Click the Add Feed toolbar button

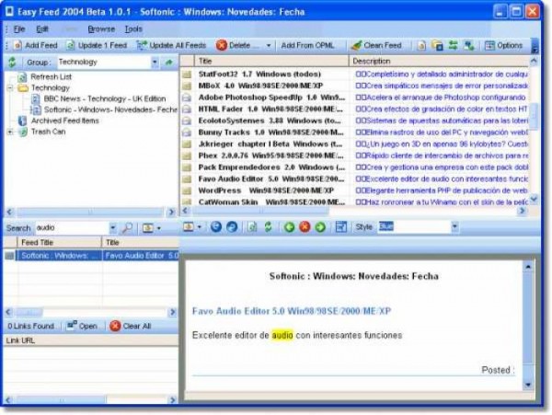(35, 45)
